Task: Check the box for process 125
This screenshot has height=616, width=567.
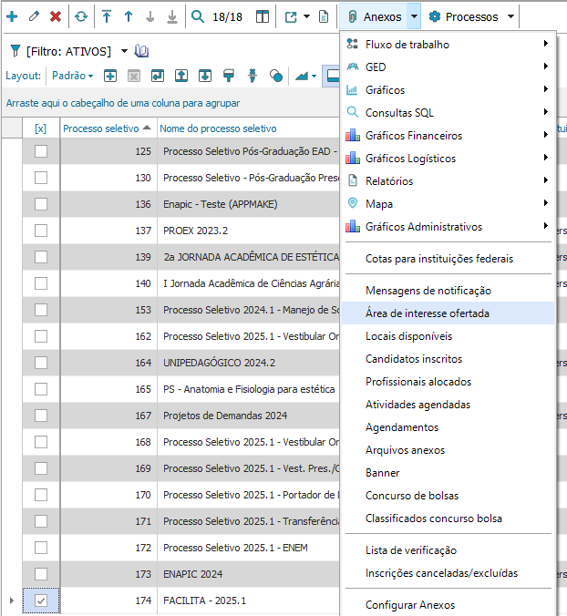Action: click(x=41, y=151)
